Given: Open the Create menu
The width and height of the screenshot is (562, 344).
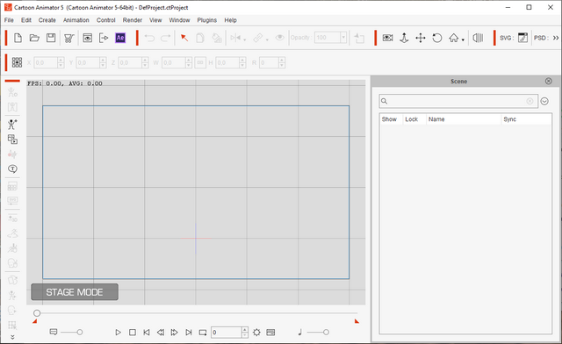Looking at the screenshot, I should point(47,20).
